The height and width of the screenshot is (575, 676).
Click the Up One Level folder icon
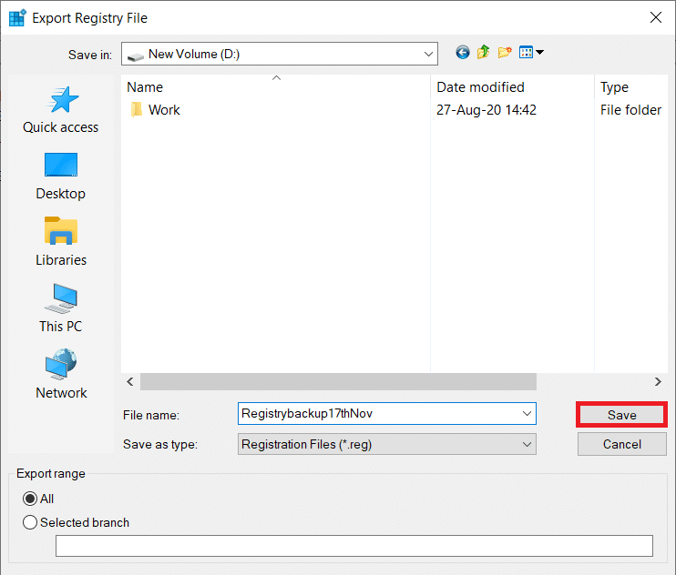[484, 53]
